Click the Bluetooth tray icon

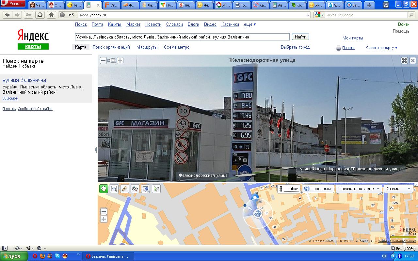tap(399, 256)
